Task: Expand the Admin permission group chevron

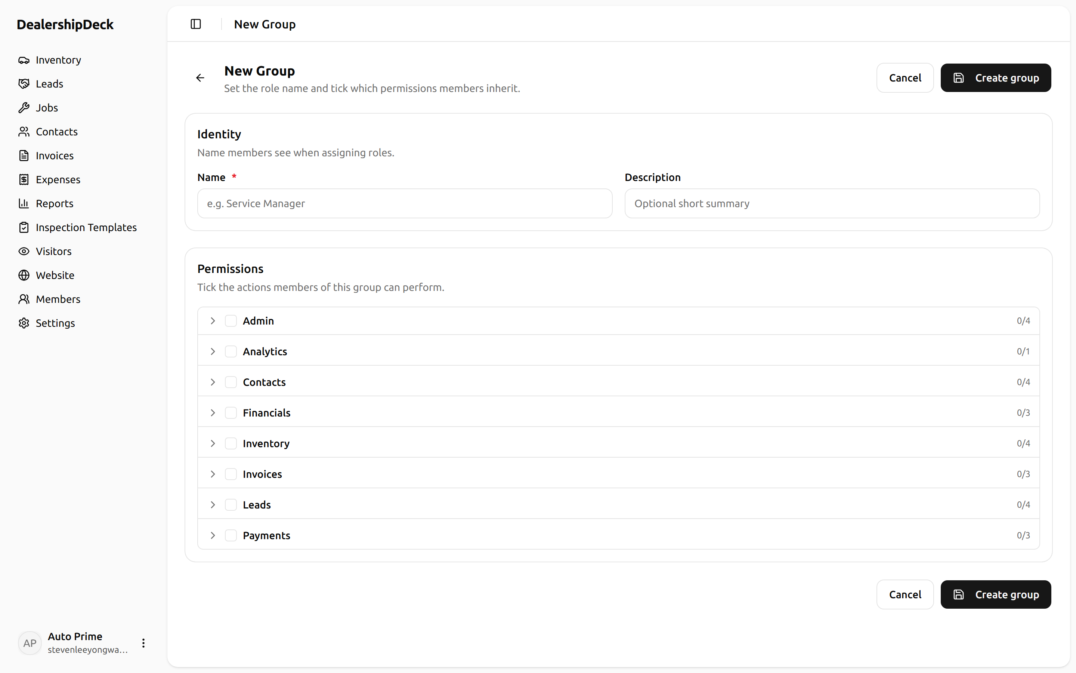Action: 213,321
